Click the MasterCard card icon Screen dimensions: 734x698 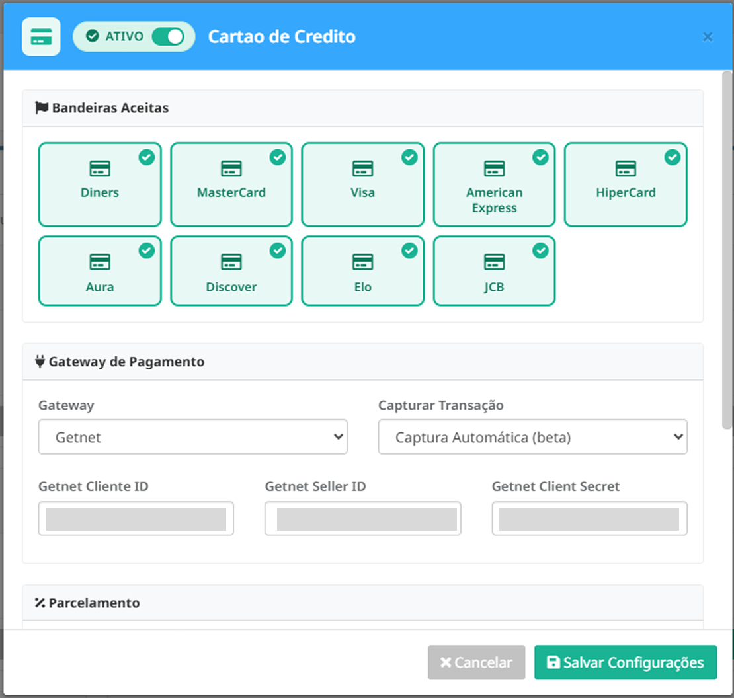point(231,169)
